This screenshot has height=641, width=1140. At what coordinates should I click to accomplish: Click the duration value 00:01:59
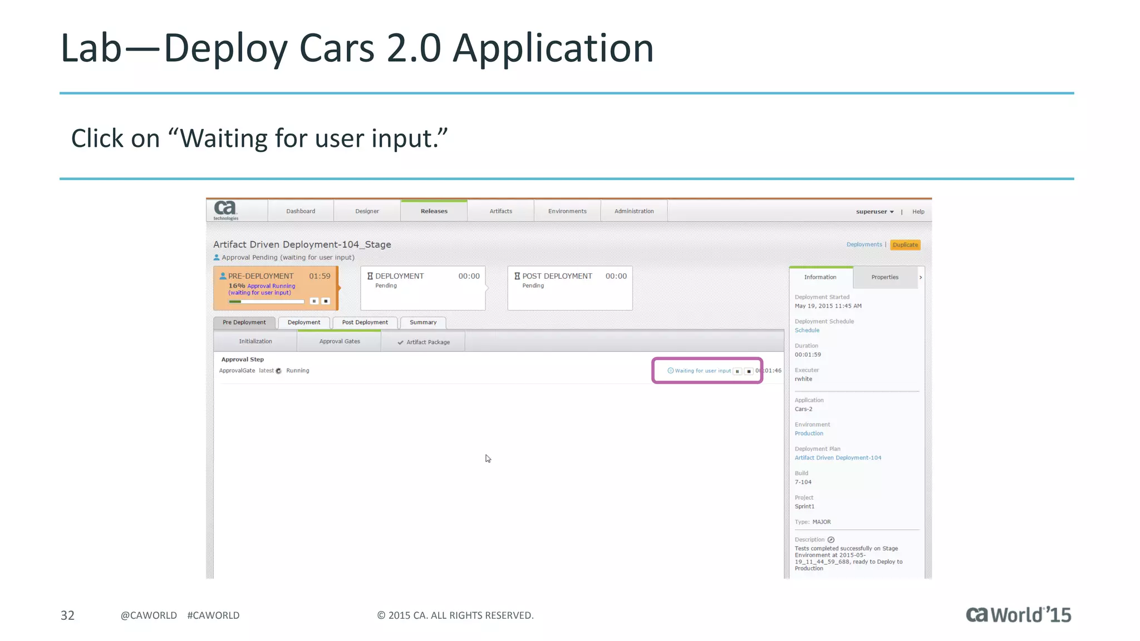(x=808, y=354)
